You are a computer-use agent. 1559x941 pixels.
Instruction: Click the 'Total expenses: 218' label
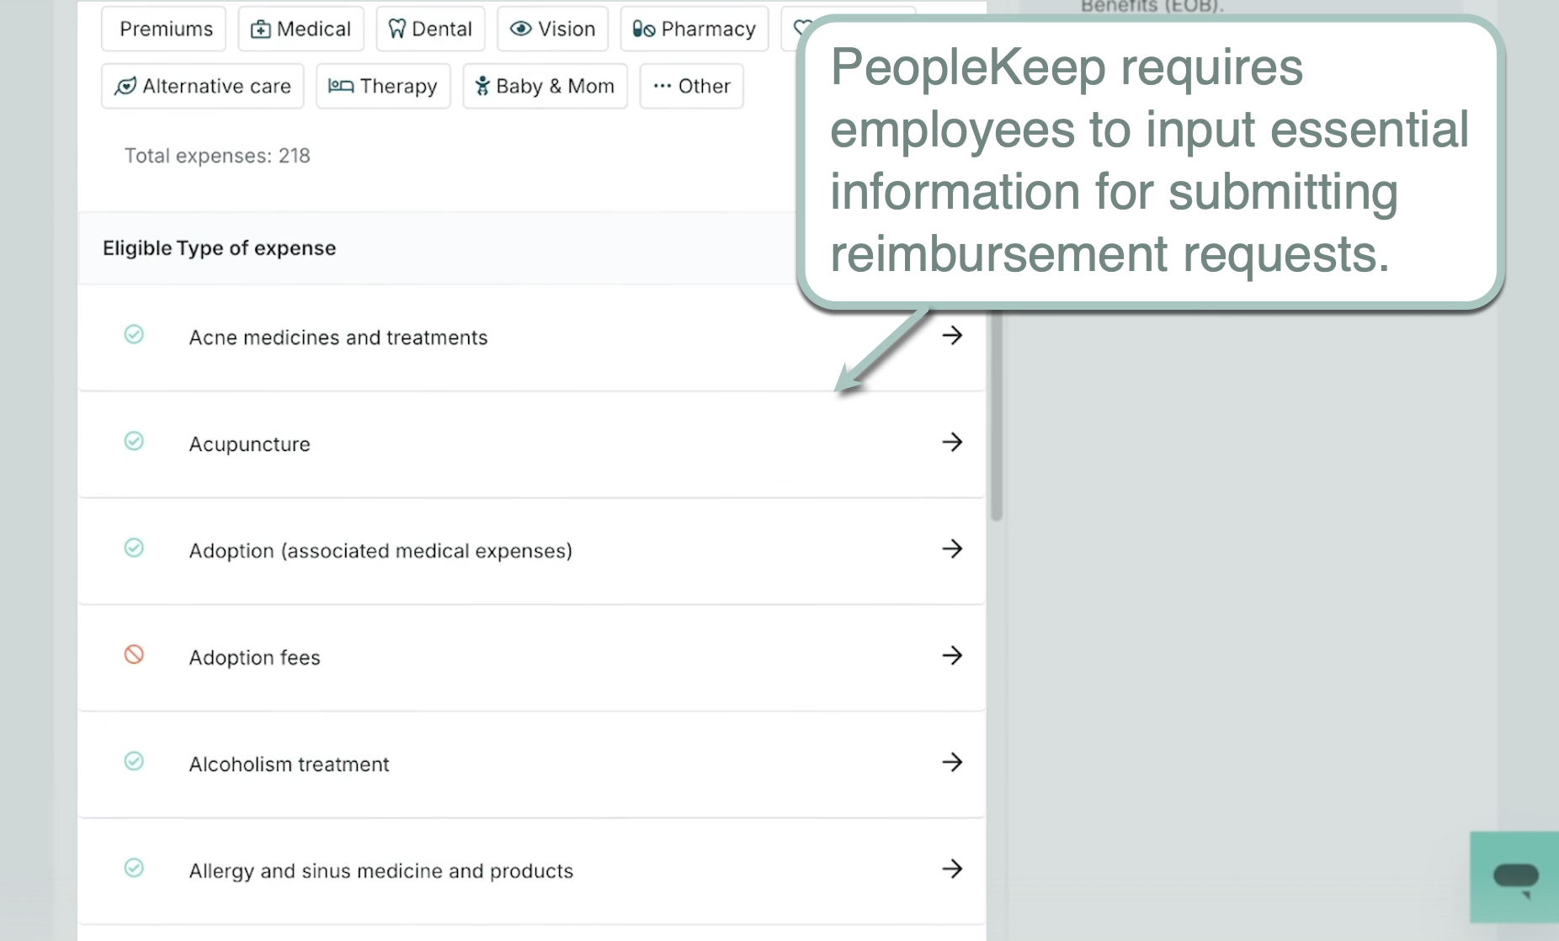[217, 156]
